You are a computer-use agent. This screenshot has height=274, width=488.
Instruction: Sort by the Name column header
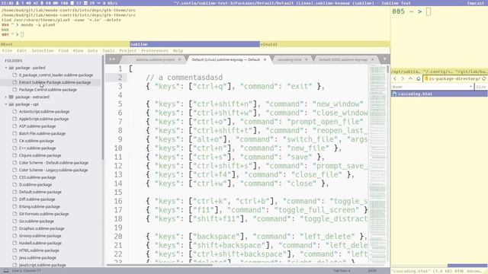432,87
